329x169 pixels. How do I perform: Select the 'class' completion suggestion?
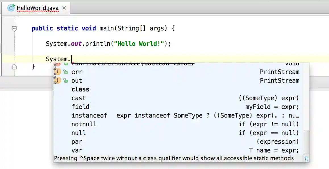coord(80,89)
